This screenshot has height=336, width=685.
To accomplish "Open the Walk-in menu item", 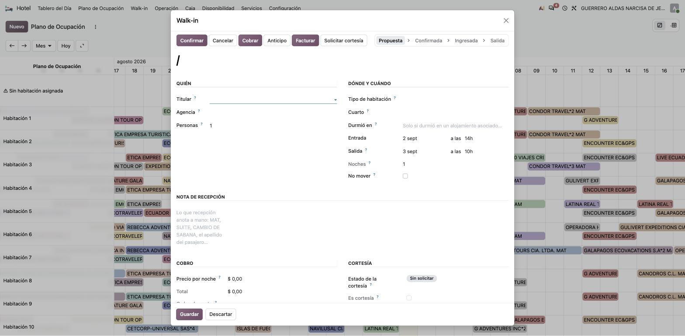I will [x=139, y=8].
